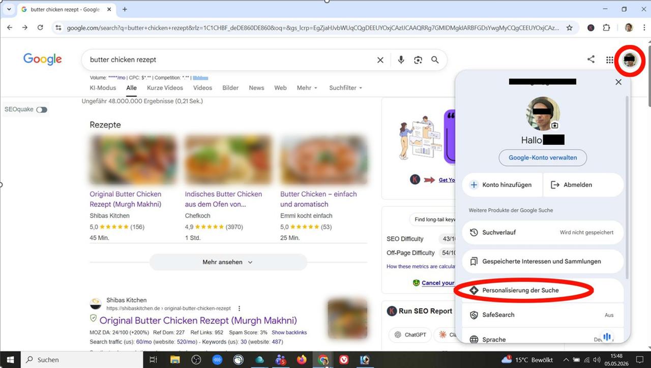The height and width of the screenshot is (368, 651).
Task: Expand recipes with Mehr ansehen
Action: (228, 262)
